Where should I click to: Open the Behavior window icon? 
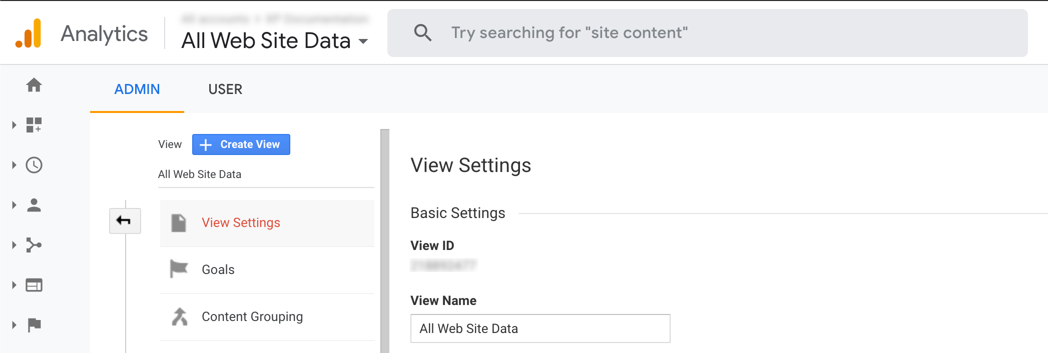point(34,285)
